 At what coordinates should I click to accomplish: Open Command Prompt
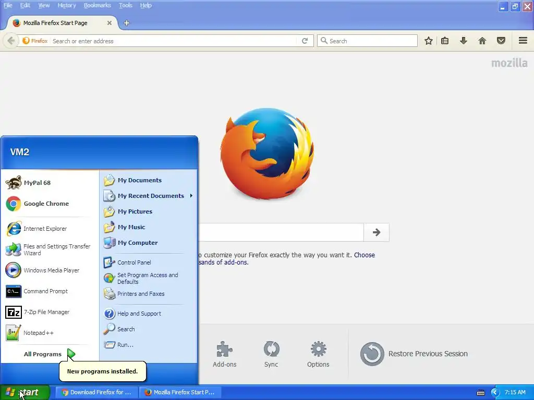pyautogui.click(x=50, y=291)
